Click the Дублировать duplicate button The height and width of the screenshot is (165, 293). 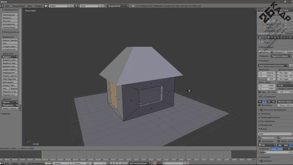(10, 82)
